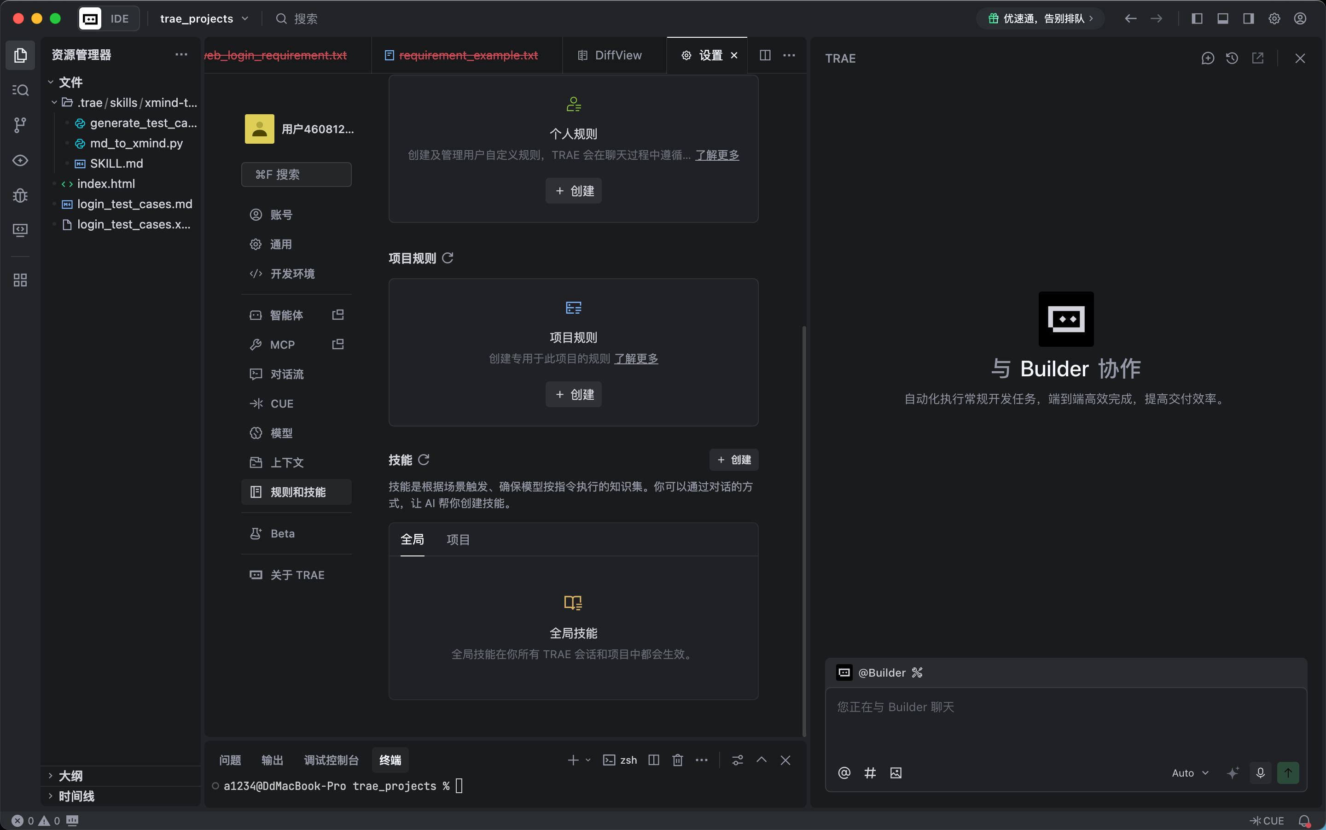Viewport: 1326px width, 830px height.
Task: Open 了解更多 link for 项目规则
Action: point(636,358)
